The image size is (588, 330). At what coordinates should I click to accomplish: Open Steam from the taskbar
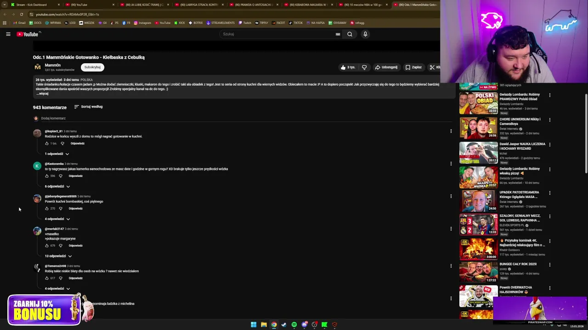point(284,324)
